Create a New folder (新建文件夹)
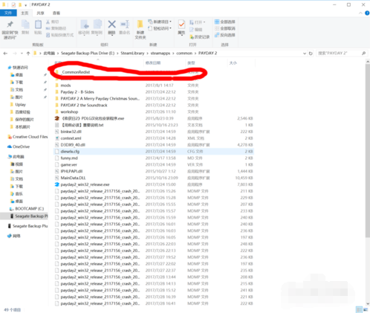 [140, 30]
